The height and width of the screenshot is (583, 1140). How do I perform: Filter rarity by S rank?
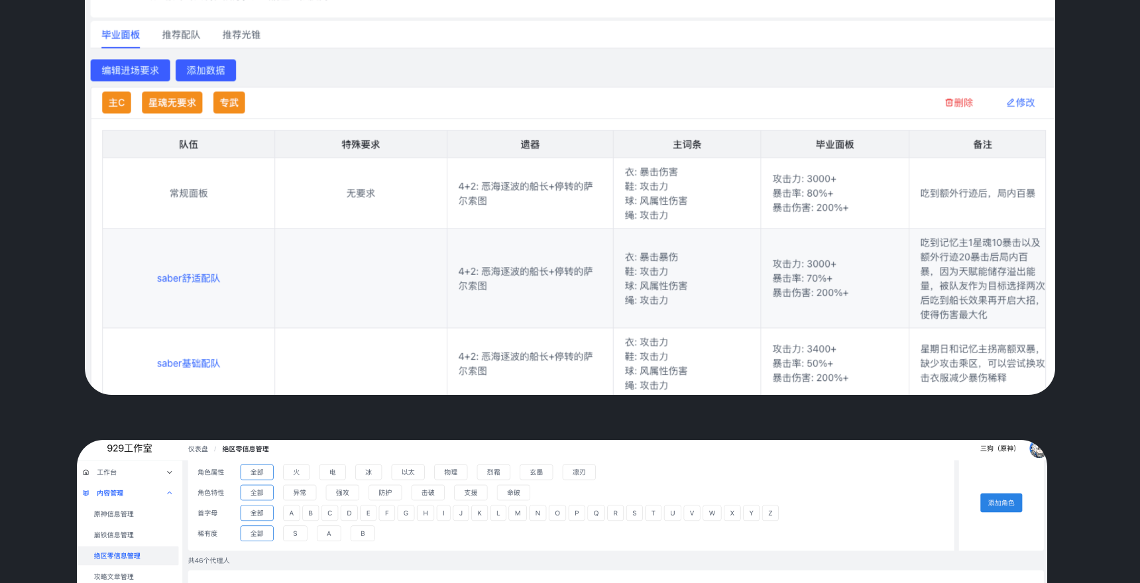pyautogui.click(x=295, y=533)
